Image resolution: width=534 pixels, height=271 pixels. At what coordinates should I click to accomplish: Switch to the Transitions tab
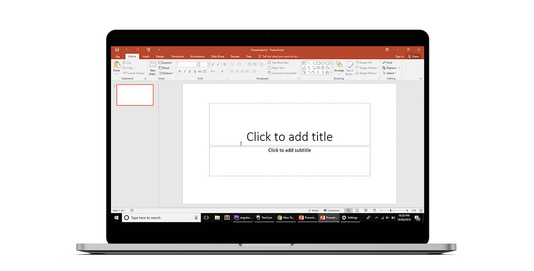click(x=177, y=56)
